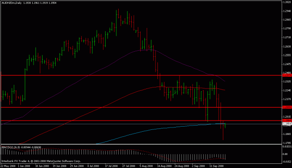The height and width of the screenshot is (168, 292).
Task: Click the 1.2245 price axis value
Action: coord(287,90)
